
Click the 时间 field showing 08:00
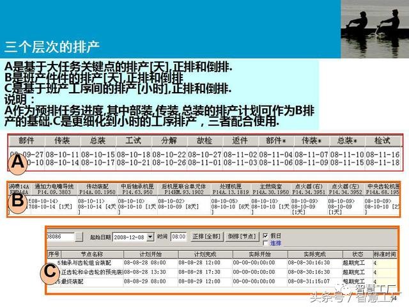click(178, 237)
